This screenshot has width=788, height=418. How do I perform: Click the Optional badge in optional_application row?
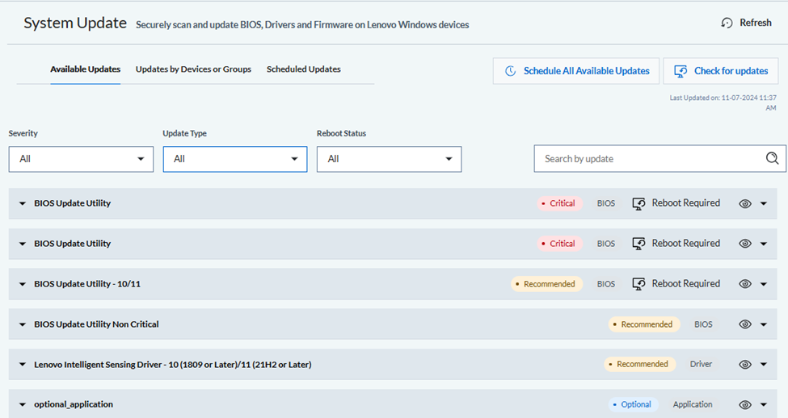coord(633,404)
